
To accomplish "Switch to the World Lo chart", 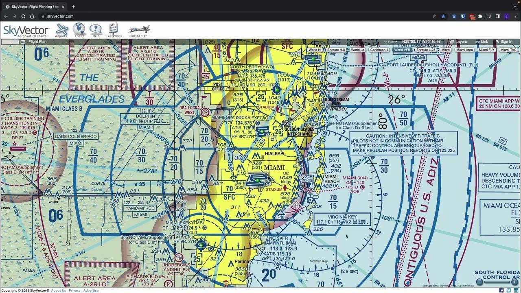I will 357,50.
